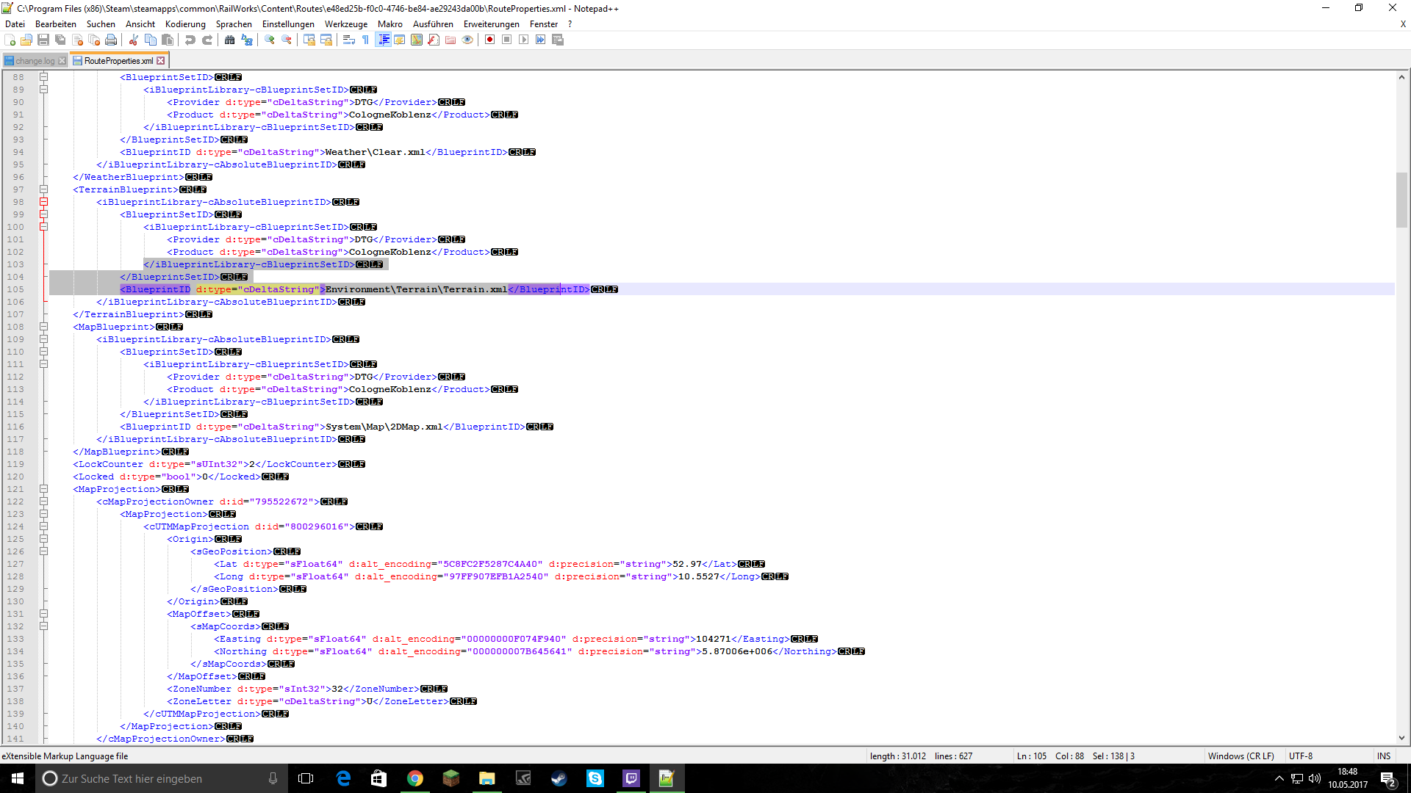Collapse the TerrainBlueprint fold marker at line 97
1411x793 pixels.
point(43,189)
